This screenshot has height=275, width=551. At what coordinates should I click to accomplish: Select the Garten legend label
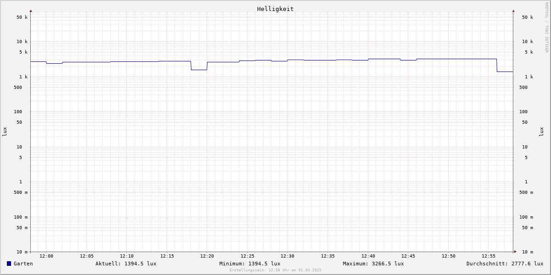[23, 264]
